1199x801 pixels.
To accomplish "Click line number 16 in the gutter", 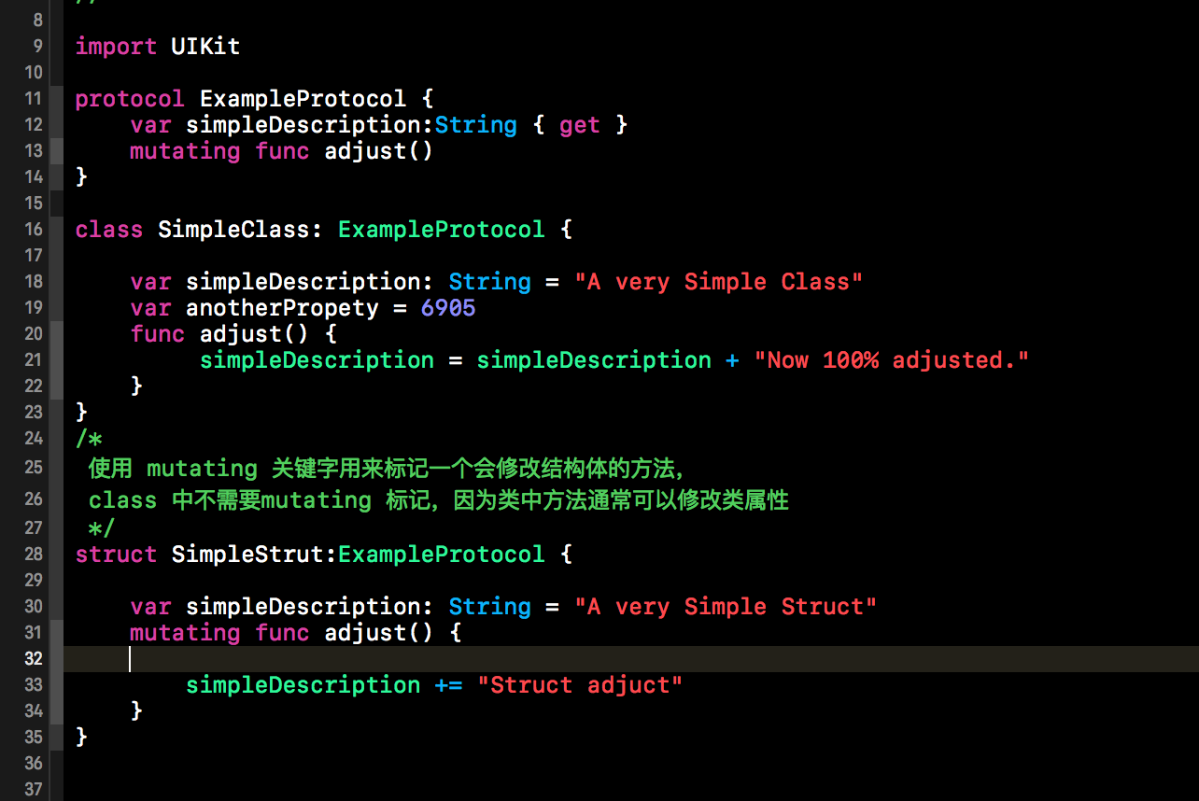I will pyautogui.click(x=34, y=229).
